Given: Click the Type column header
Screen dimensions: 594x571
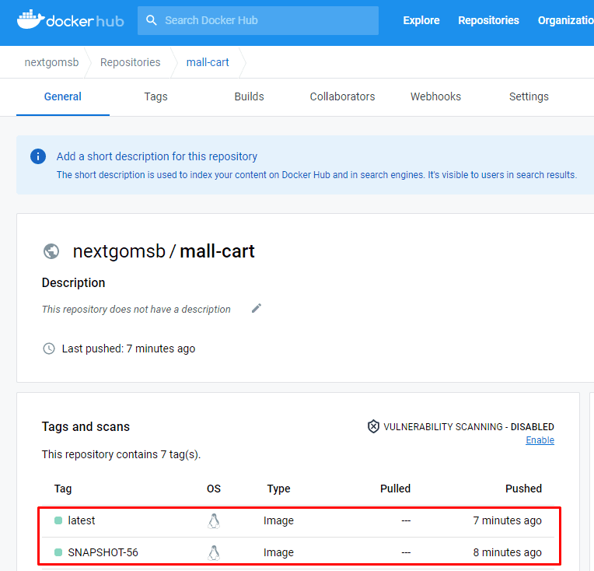Looking at the screenshot, I should point(279,489).
